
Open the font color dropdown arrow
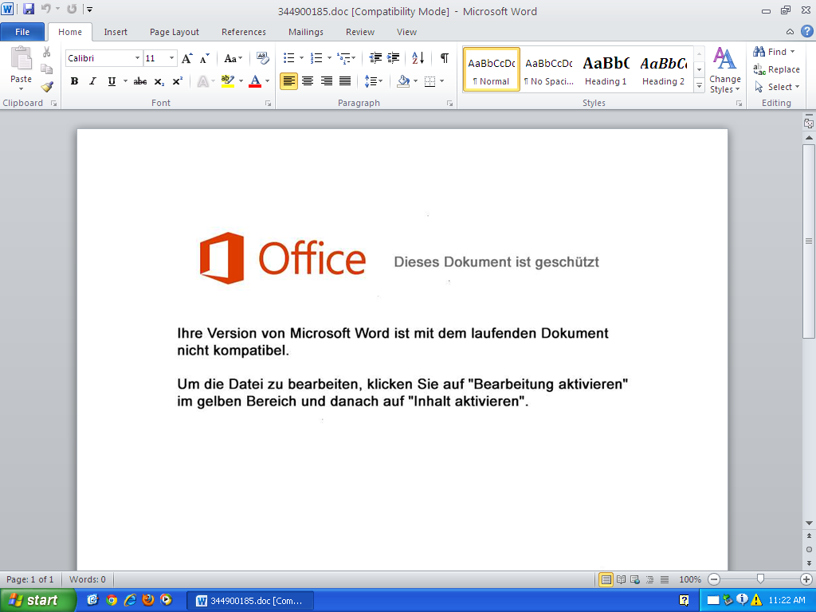pyautogui.click(x=268, y=81)
